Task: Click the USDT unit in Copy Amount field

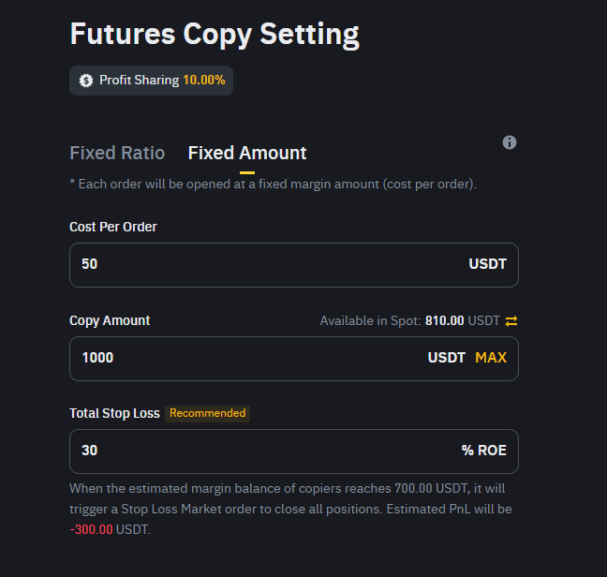Action: 447,358
